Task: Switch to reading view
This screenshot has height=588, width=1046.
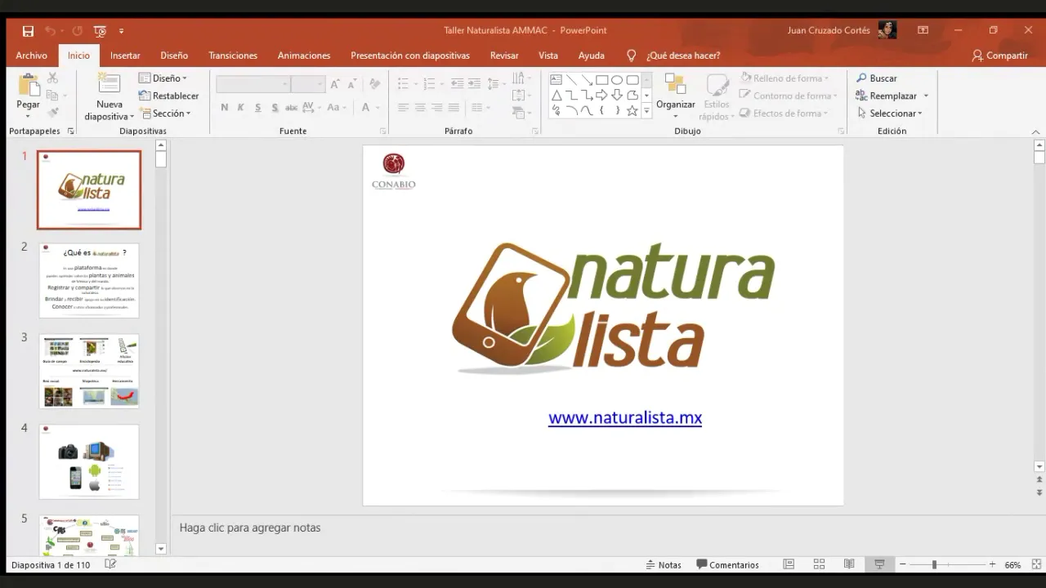Action: (849, 564)
